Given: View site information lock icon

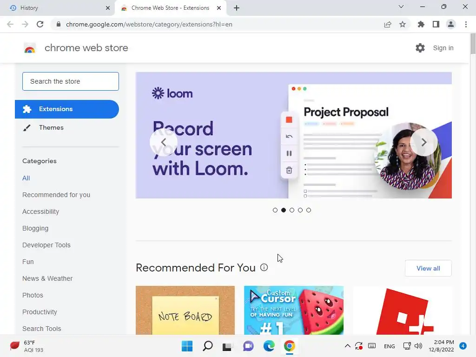Looking at the screenshot, I should 59,24.
